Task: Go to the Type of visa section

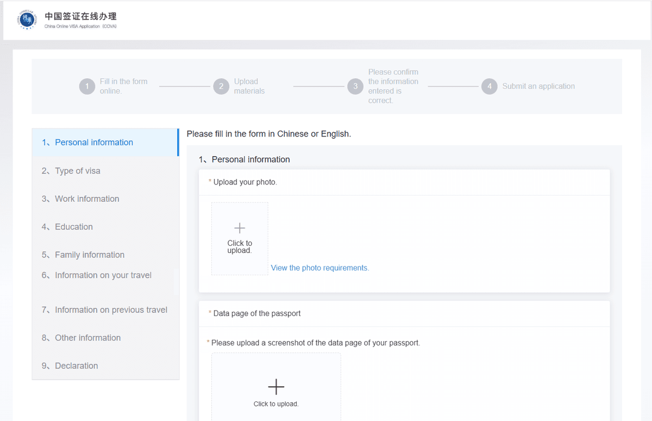Action: click(105, 171)
